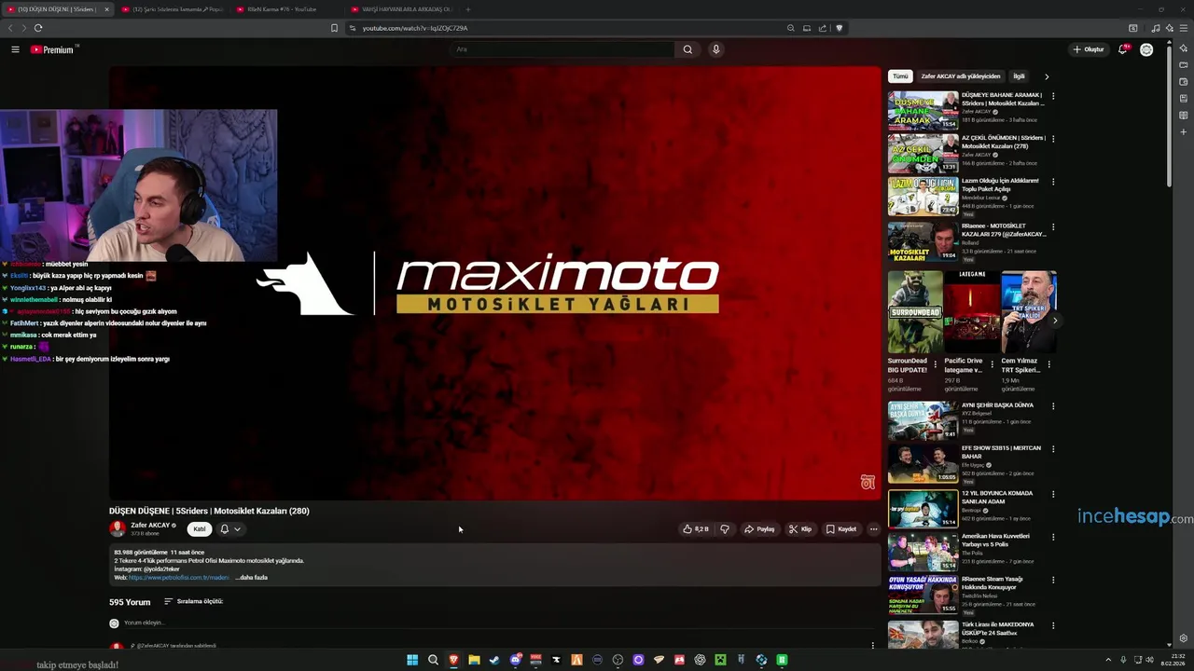Open options for 'RRaenee - MOTOSİKLET KAZALARI 279'
The height and width of the screenshot is (671, 1194).
(x=1053, y=226)
